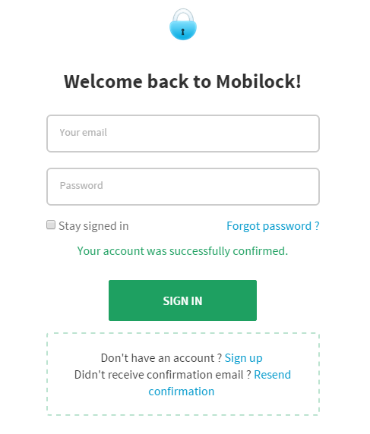Tick the Stay signed in checkbox
The width and height of the screenshot is (370, 434).
tap(51, 225)
